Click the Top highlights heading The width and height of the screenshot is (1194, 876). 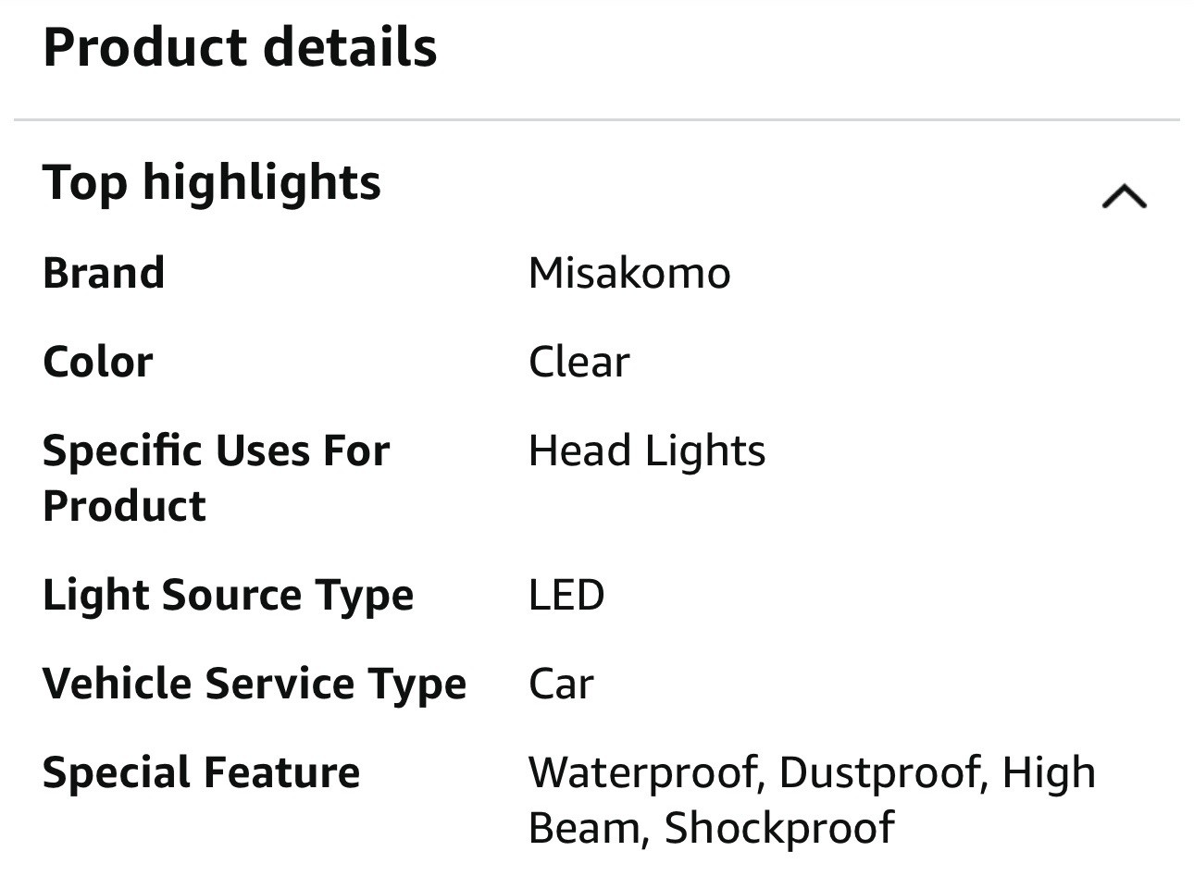[212, 181]
